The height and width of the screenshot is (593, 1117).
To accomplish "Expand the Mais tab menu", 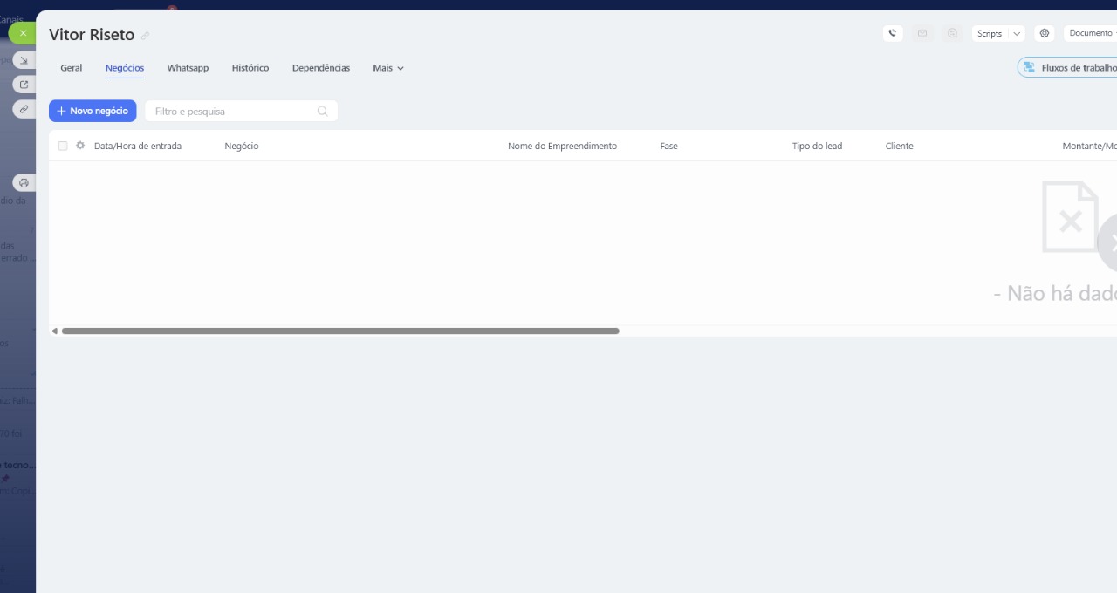I will click(388, 68).
